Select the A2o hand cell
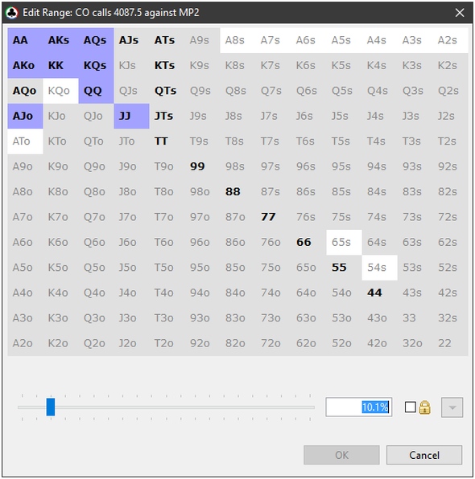This screenshot has height=479, width=475. point(26,343)
